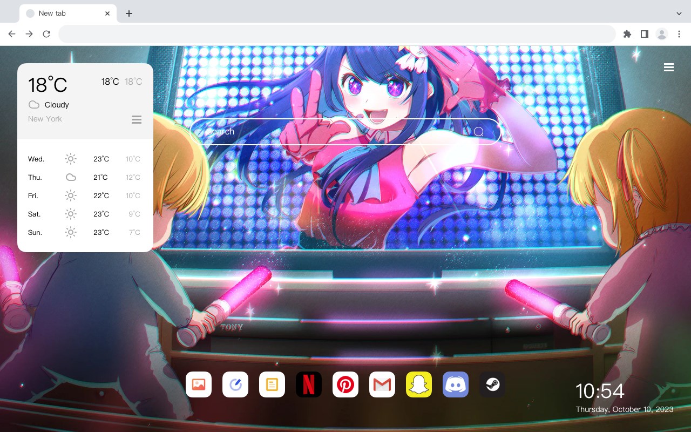Click the Sat. sunny forecast icon
This screenshot has width=691, height=432.
[71, 214]
